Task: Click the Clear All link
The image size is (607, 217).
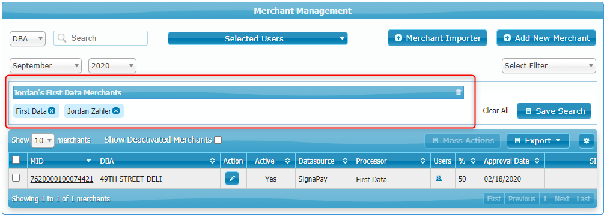Action: click(x=495, y=111)
